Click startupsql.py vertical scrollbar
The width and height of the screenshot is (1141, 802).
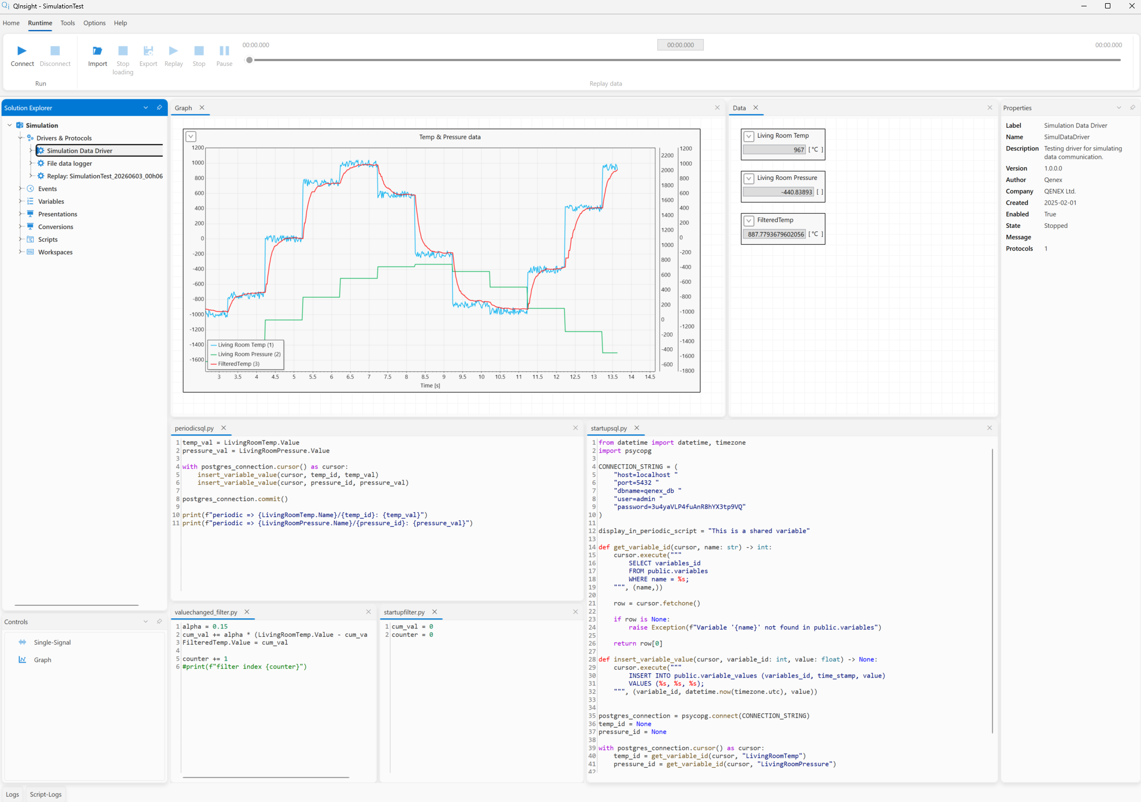click(x=992, y=591)
